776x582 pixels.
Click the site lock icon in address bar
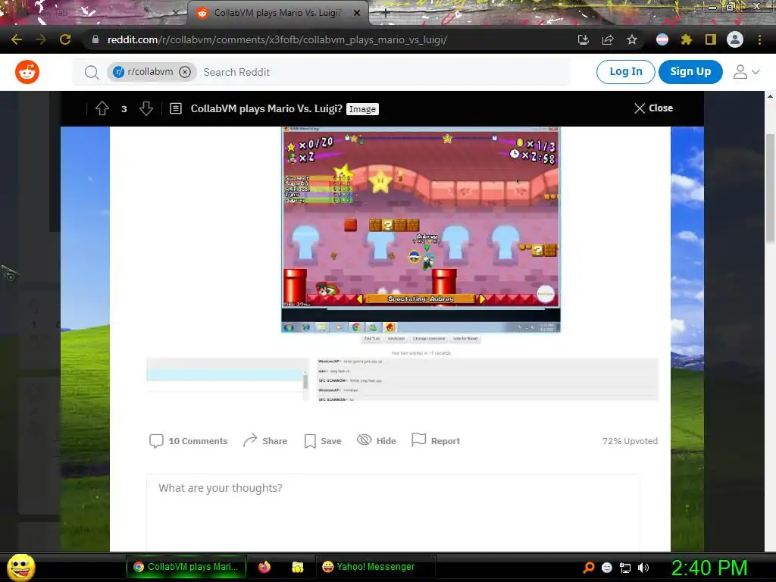tap(95, 39)
